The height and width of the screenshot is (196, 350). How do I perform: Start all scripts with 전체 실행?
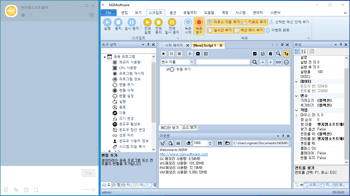148,26
